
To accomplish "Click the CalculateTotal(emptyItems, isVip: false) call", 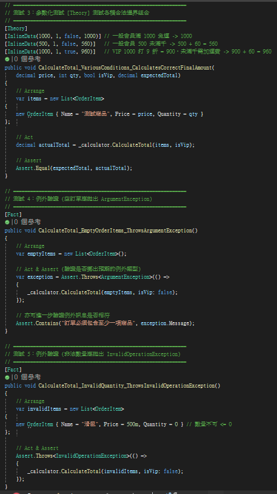I will (x=102, y=292).
